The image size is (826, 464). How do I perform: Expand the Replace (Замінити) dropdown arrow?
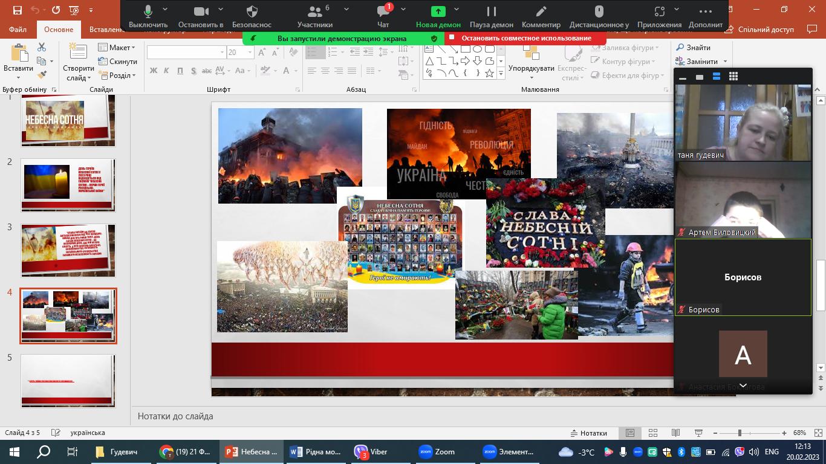coord(724,62)
